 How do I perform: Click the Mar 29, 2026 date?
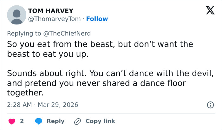(x=58, y=105)
